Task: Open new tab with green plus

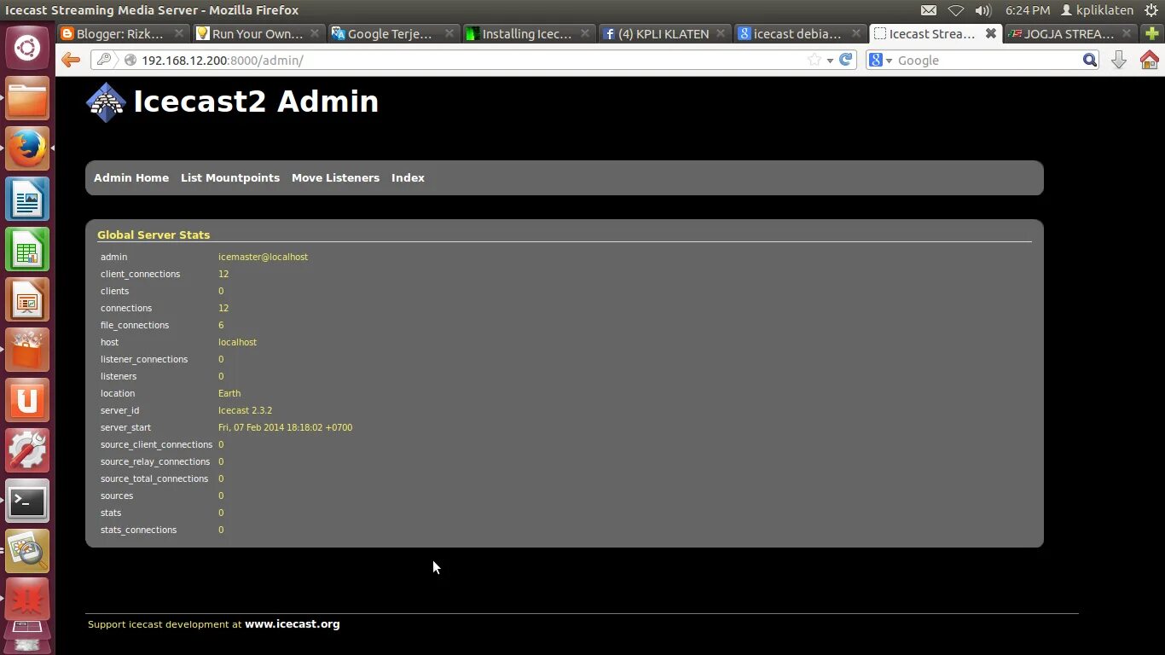Action: (x=1152, y=34)
